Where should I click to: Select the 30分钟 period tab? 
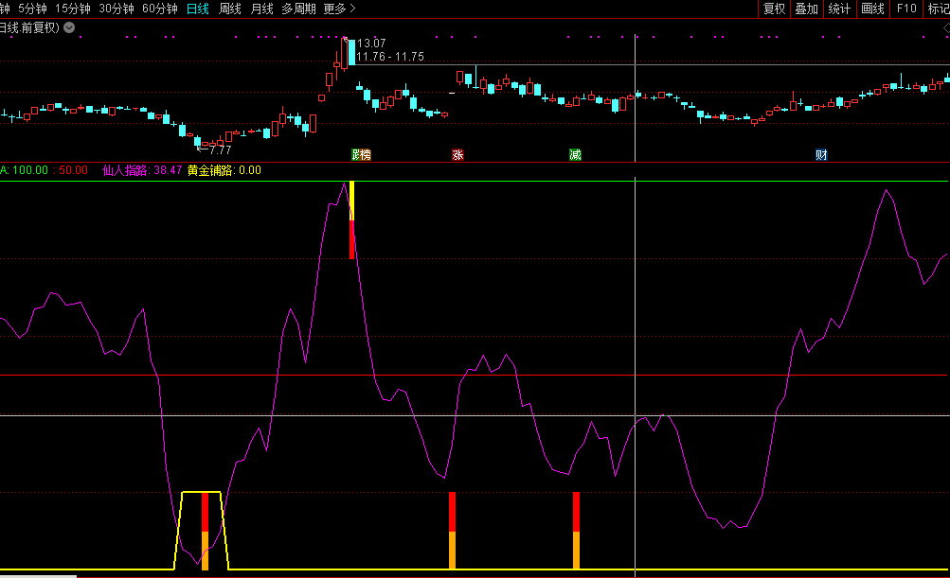(117, 9)
